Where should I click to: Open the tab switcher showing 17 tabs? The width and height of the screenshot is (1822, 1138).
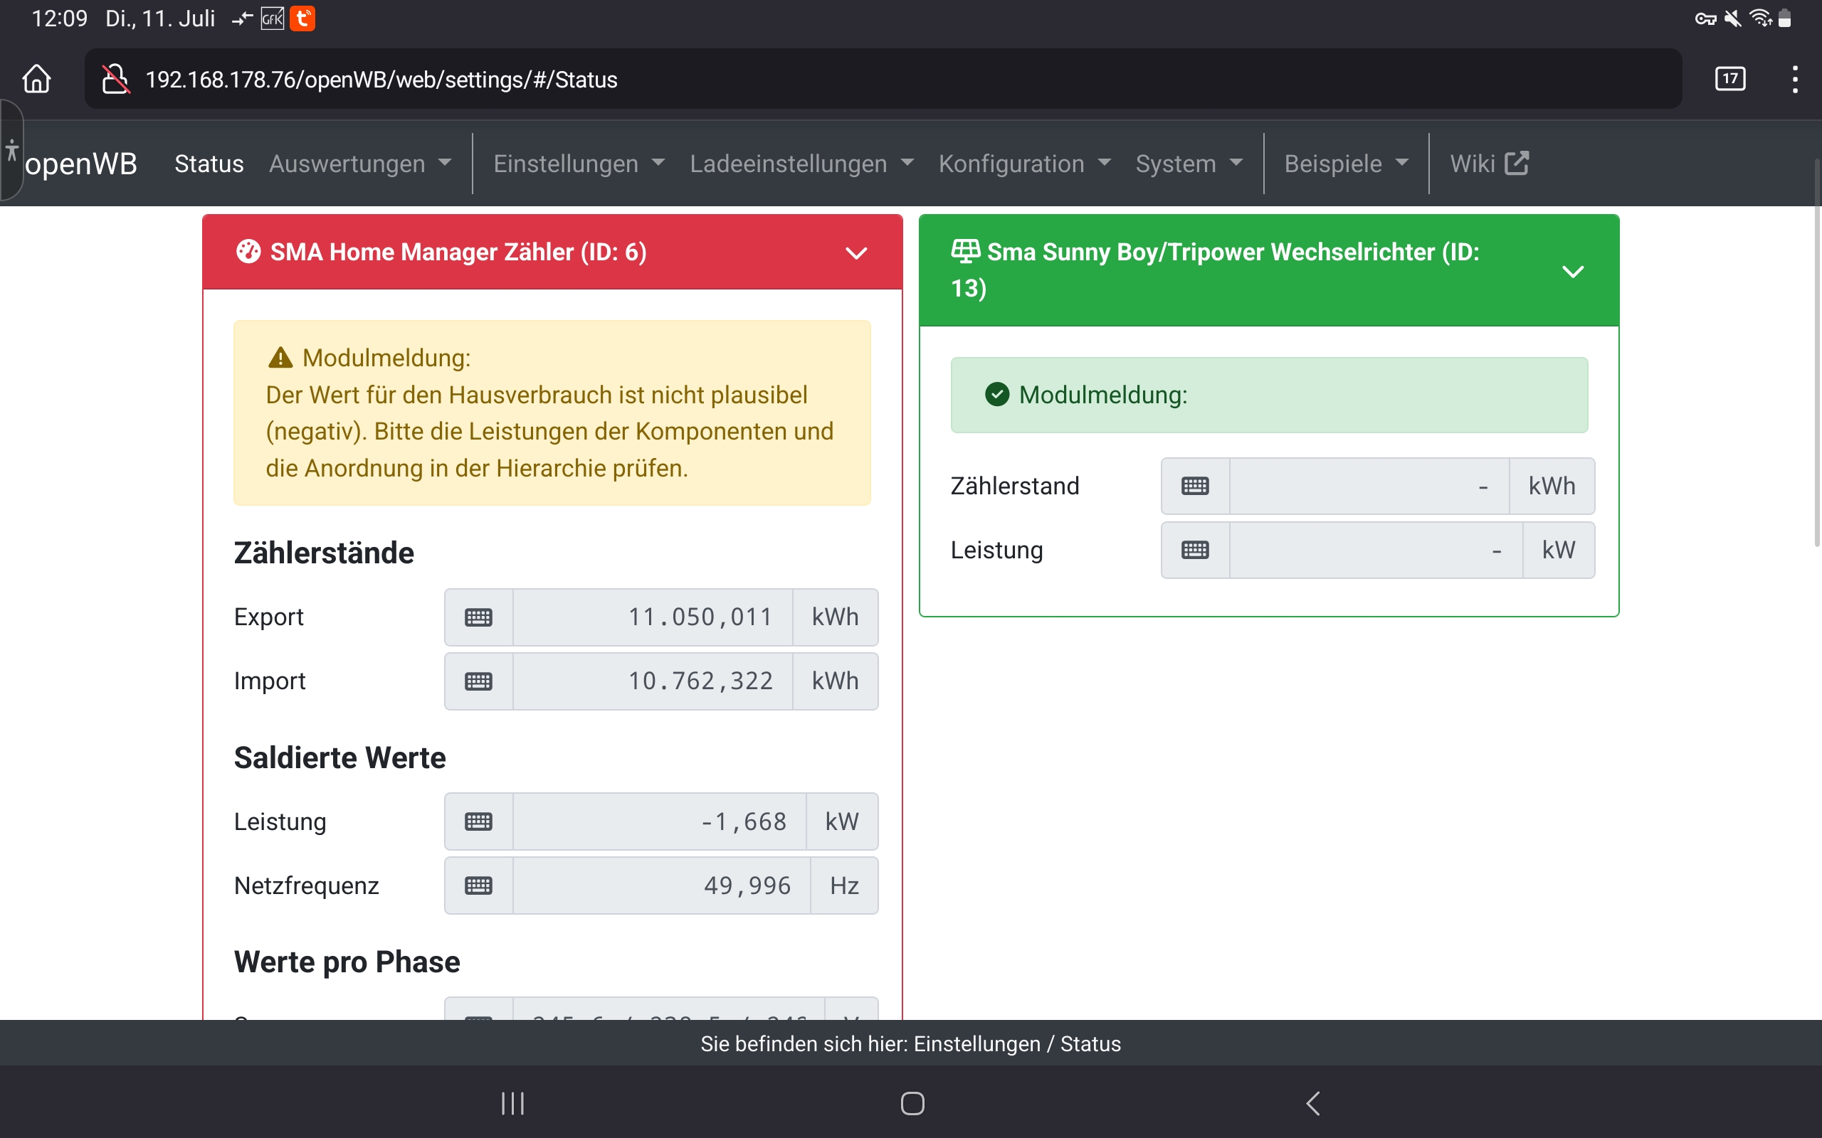pos(1729,79)
